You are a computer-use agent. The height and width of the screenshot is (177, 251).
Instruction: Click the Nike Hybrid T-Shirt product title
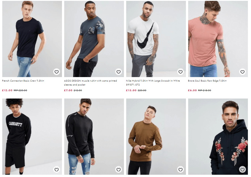point(153,82)
